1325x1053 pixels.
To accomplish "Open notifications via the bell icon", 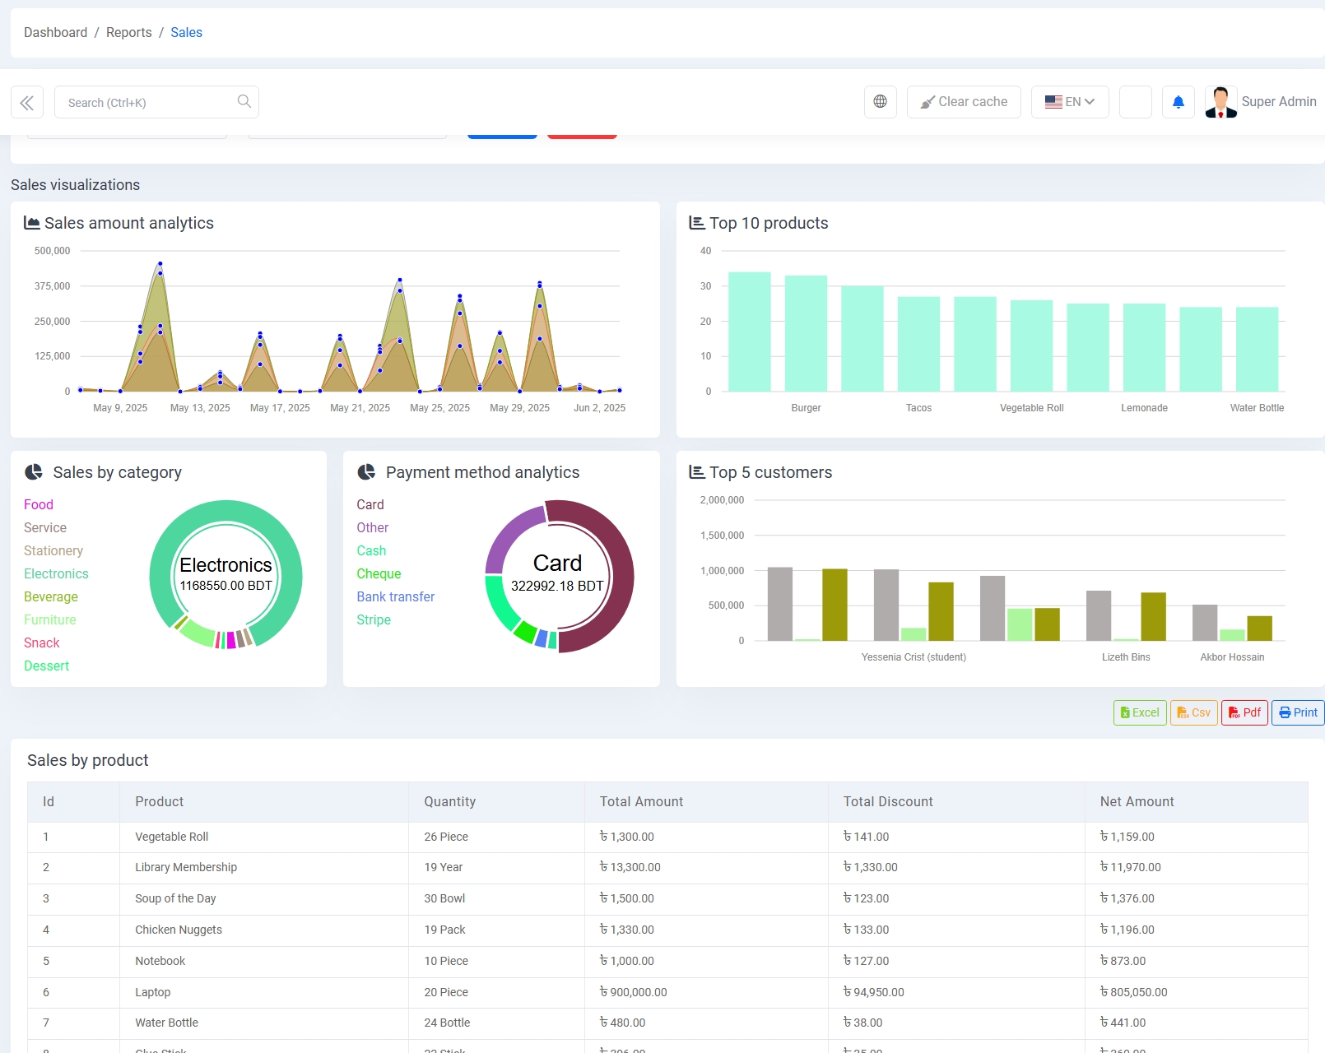I will pos(1178,102).
